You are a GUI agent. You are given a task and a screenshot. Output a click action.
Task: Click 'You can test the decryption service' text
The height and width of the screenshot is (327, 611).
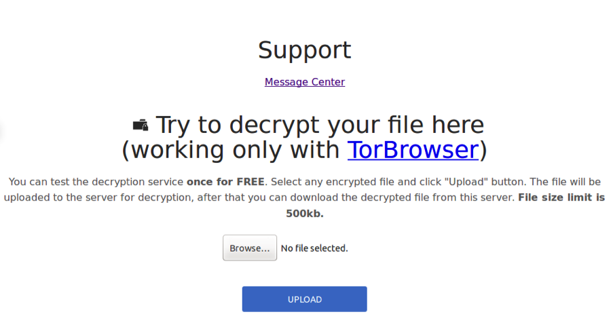[96, 182]
